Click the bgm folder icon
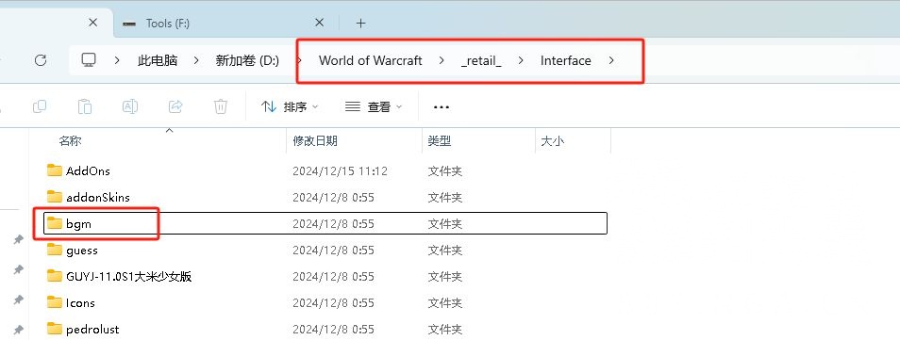Screen dimensions: 900x340 (x=55, y=223)
